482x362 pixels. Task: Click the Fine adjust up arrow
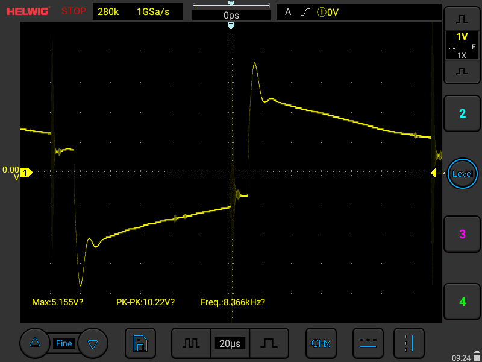click(x=34, y=343)
